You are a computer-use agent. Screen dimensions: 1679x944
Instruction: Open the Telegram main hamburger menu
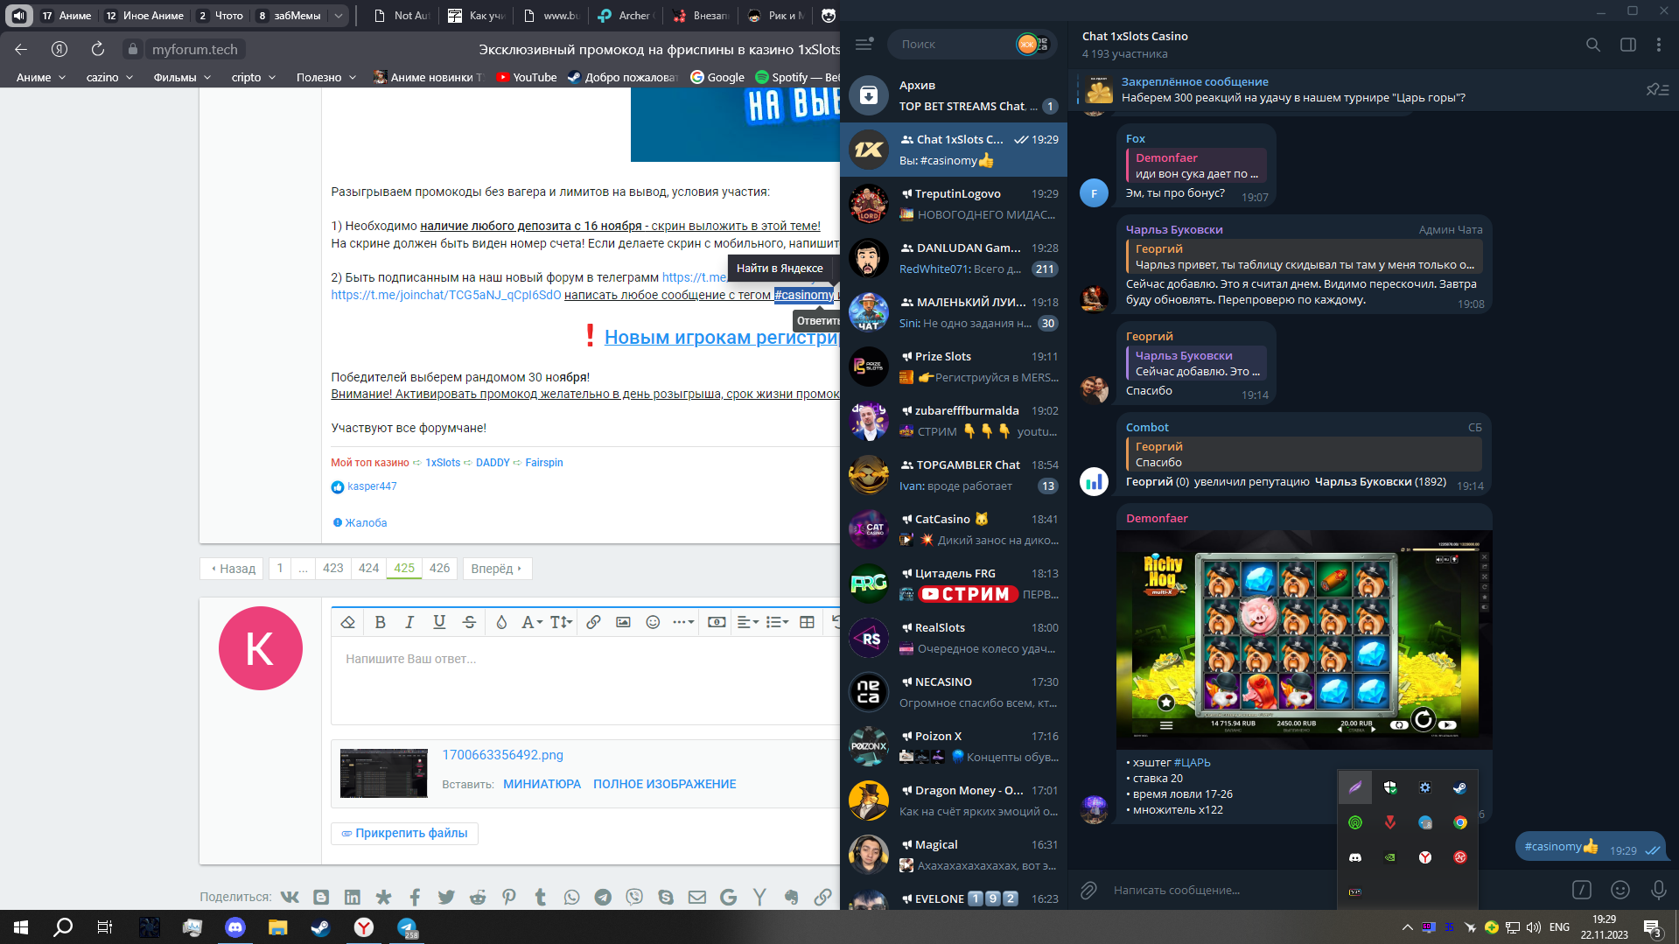coord(864,44)
